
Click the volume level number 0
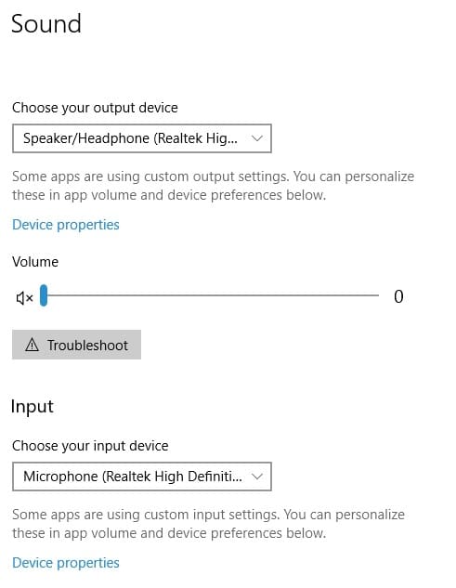398,296
